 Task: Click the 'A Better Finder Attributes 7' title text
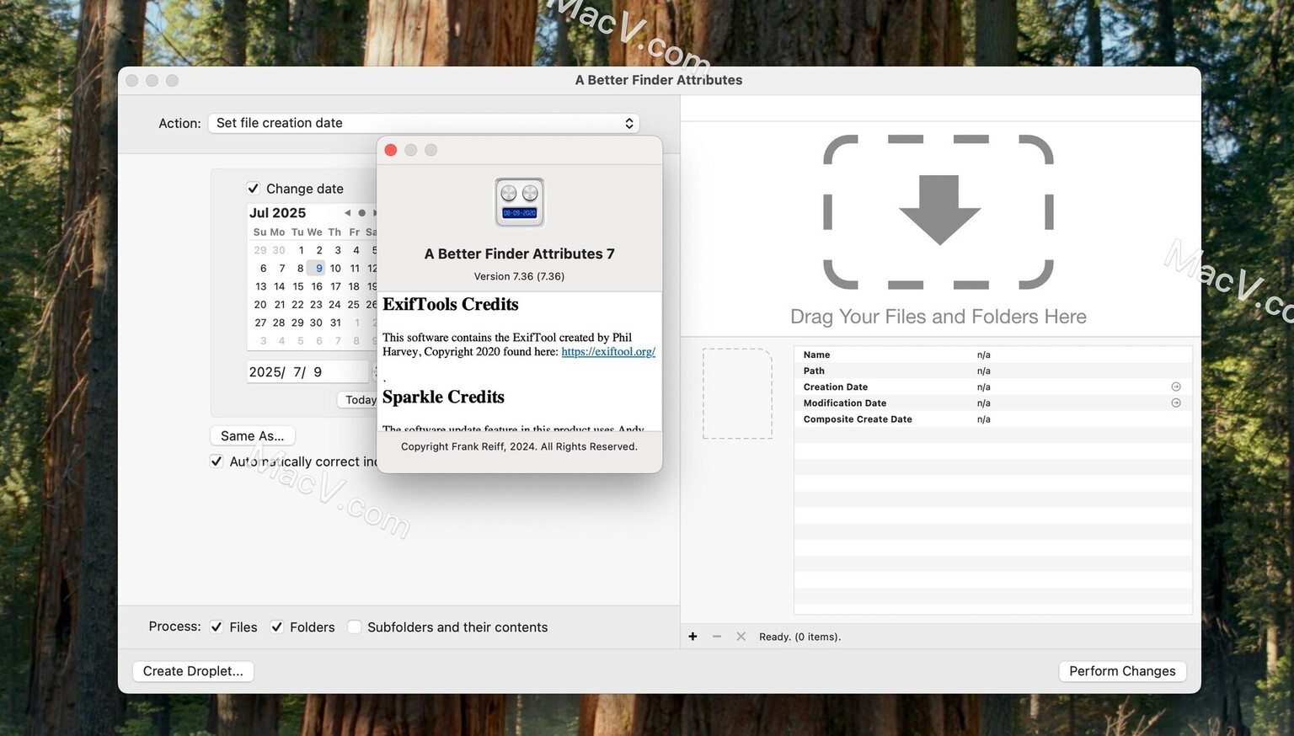point(519,254)
